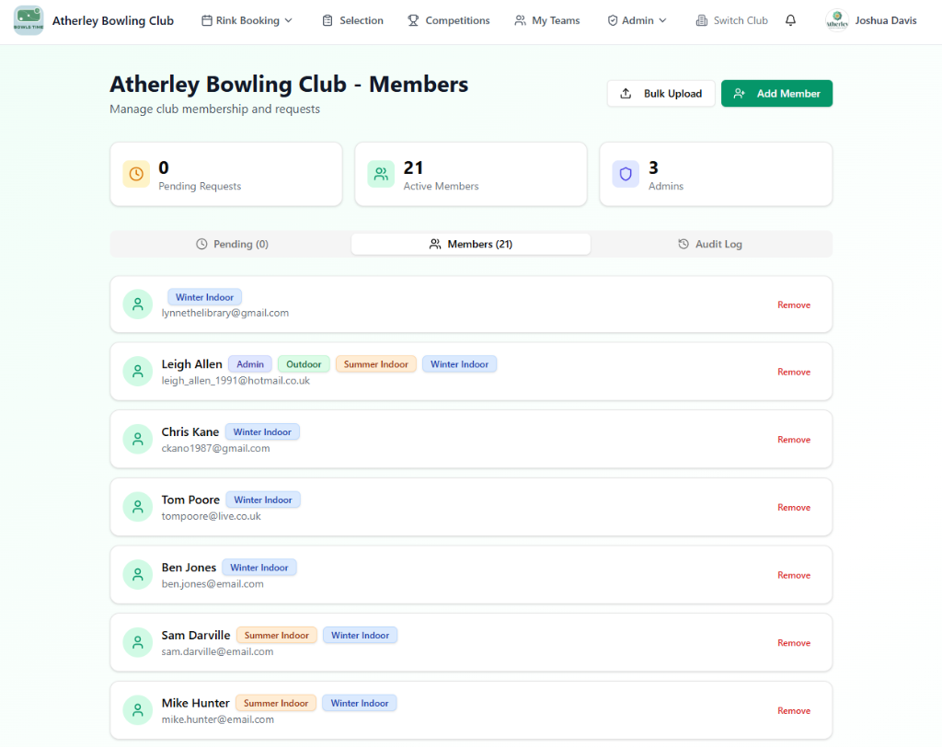This screenshot has height=747, width=942.
Task: Open Switch Club in navigation
Action: coord(731,20)
